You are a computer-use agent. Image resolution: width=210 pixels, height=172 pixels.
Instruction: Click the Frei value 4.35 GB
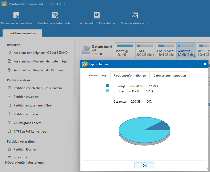(134, 91)
